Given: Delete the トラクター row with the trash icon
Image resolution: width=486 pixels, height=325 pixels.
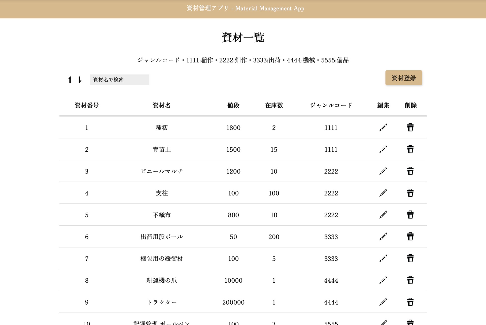Looking at the screenshot, I should pos(410,302).
